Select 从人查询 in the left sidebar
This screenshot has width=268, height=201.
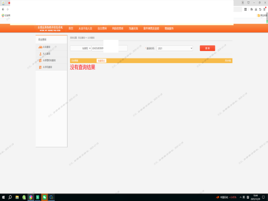click(47, 54)
